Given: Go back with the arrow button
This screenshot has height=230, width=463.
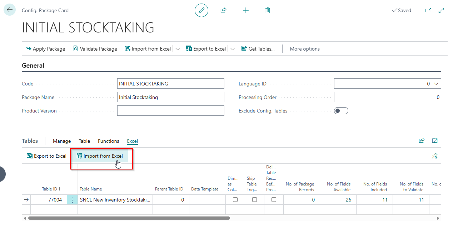Looking at the screenshot, I should tap(10, 10).
